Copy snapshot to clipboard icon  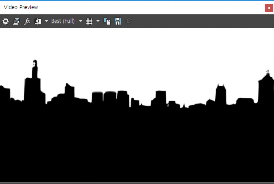coord(107,21)
